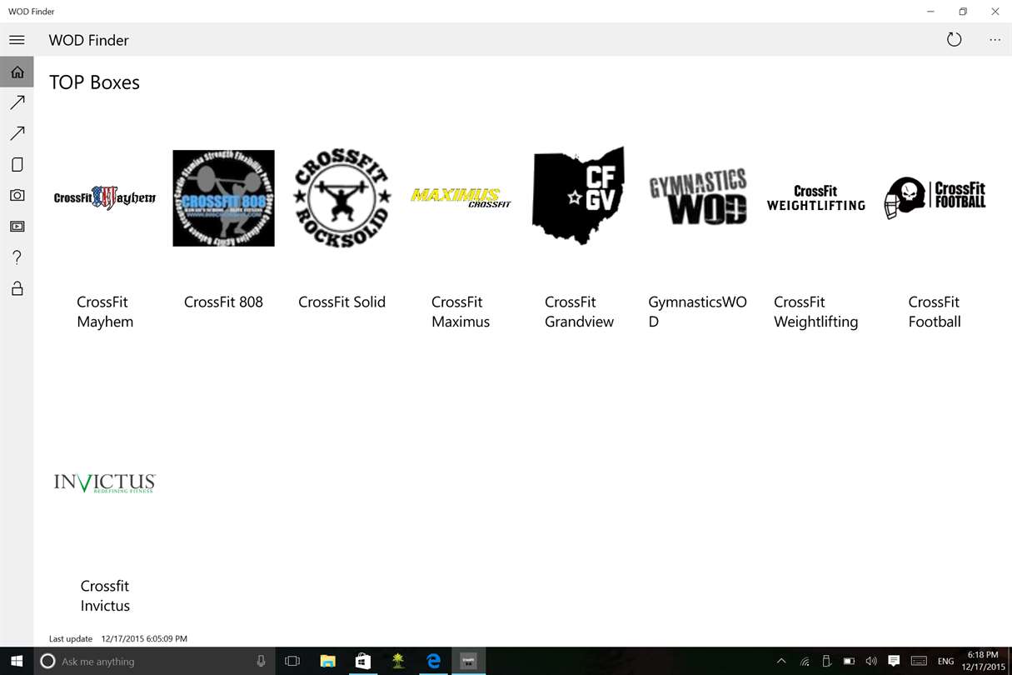The image size is (1012, 675).
Task: Click the Cortana microphone icon
Action: coord(261,661)
